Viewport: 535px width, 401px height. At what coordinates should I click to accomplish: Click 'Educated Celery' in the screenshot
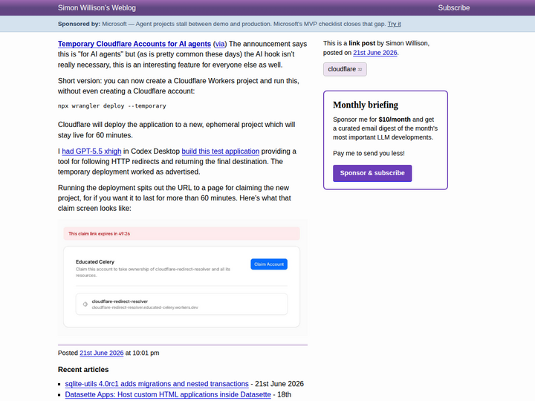tap(95, 262)
